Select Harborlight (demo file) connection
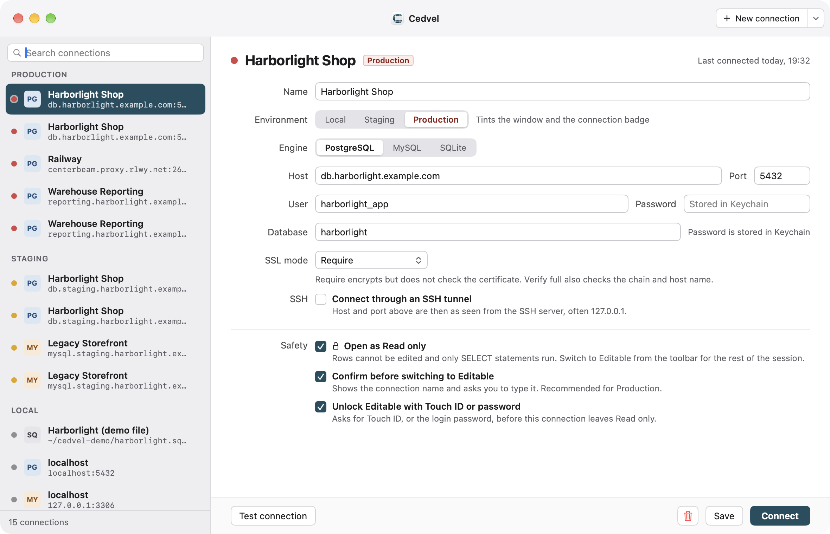The image size is (830, 534). tap(106, 435)
